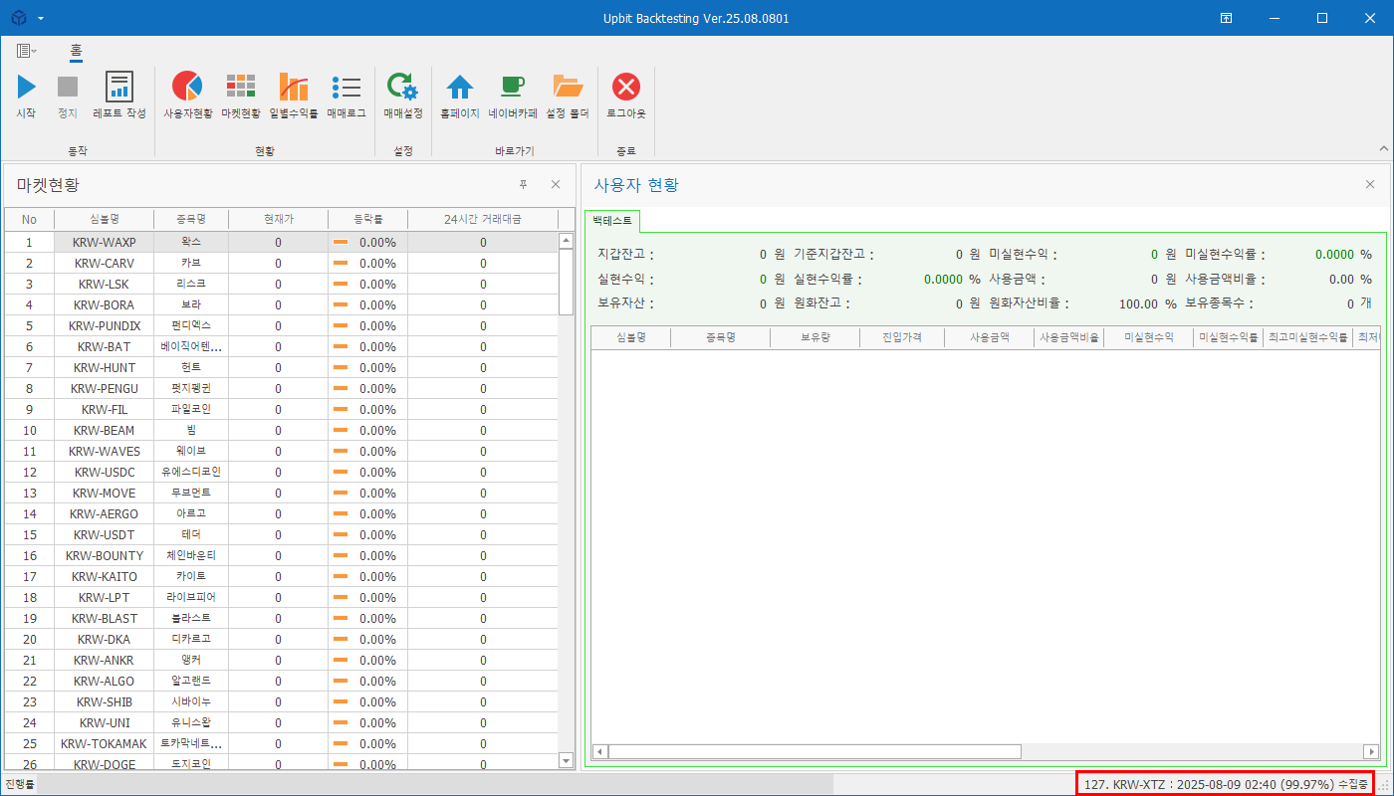Sort holdings by 보유량 header
The height and width of the screenshot is (796, 1394).
point(814,337)
